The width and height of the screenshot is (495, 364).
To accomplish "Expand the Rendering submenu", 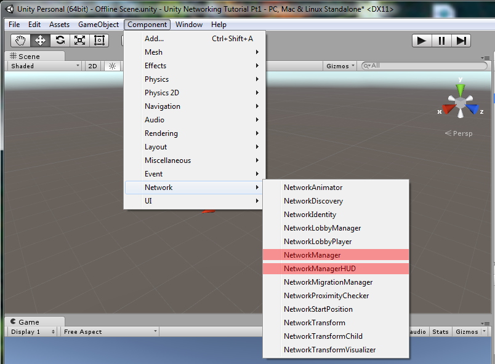I will [x=194, y=133].
